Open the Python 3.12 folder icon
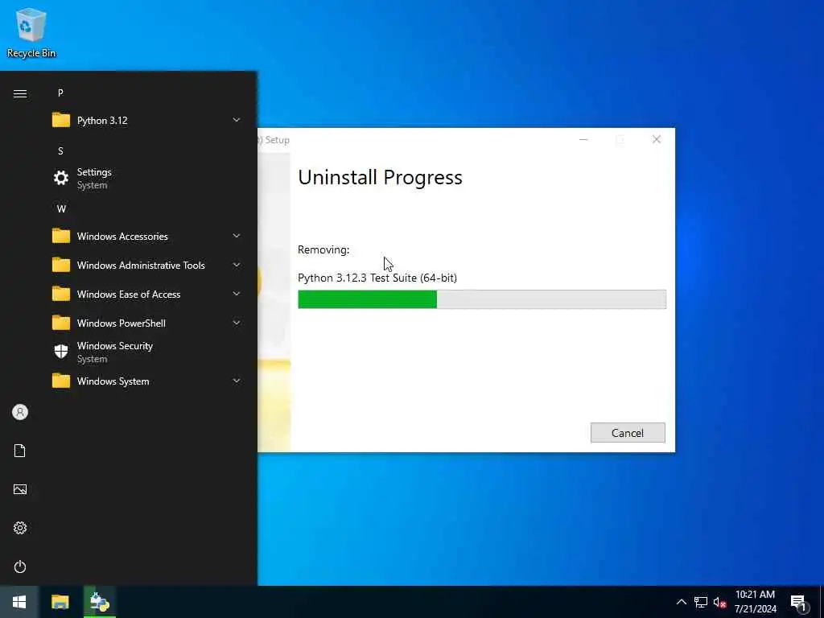 [61, 121]
